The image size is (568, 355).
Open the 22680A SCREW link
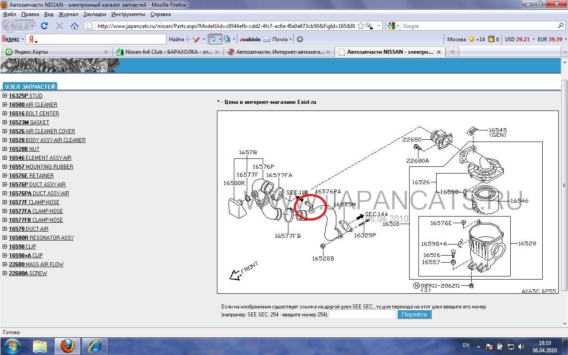(28, 273)
